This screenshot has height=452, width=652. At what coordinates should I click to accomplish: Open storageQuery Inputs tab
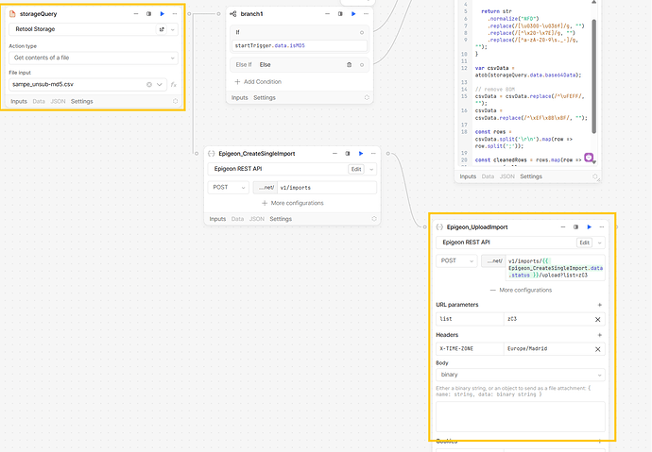(x=19, y=101)
